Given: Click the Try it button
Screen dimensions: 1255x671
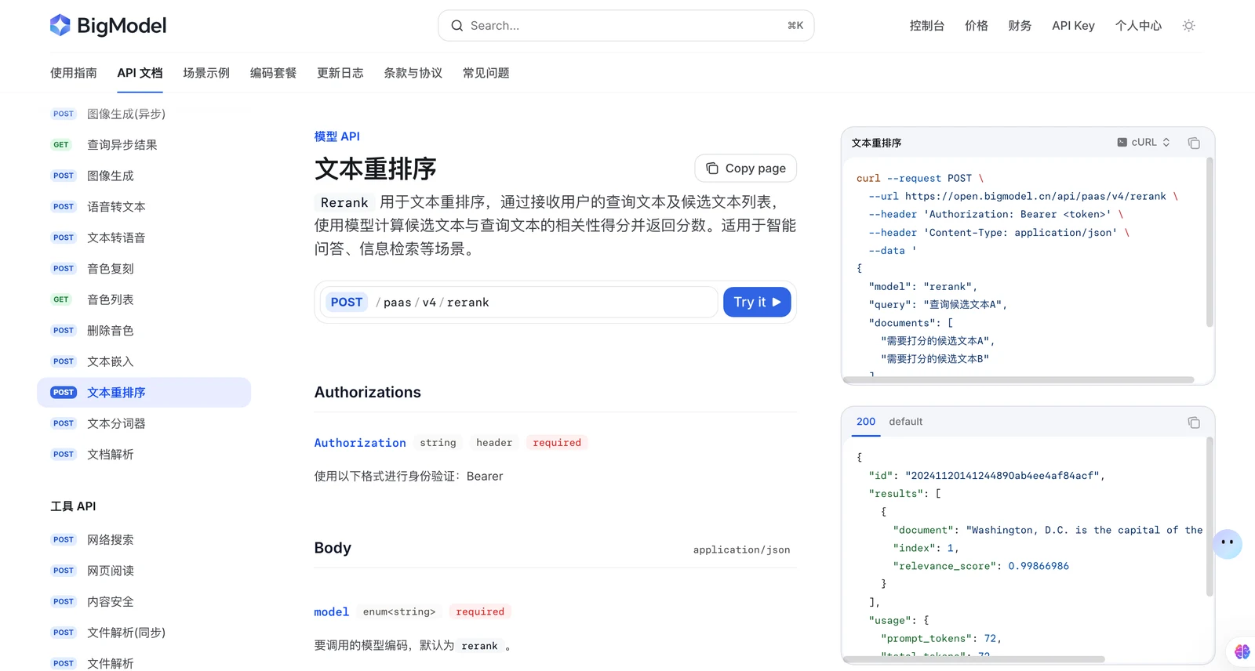Looking at the screenshot, I should click(x=757, y=302).
